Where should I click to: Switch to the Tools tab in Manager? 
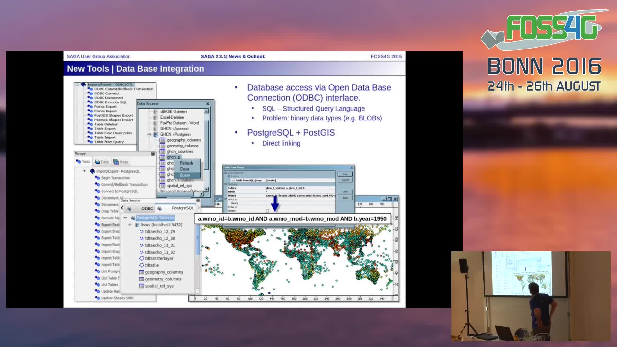click(x=83, y=162)
